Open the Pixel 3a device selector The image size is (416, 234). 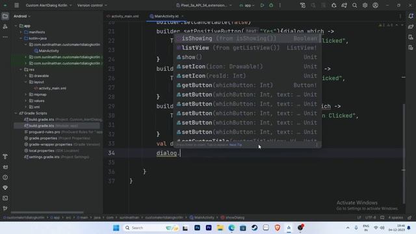pyautogui.click(x=203, y=5)
